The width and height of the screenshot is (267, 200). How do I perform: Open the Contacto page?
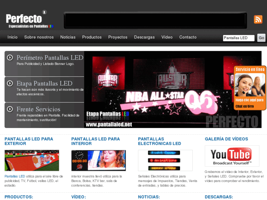pos(188,37)
